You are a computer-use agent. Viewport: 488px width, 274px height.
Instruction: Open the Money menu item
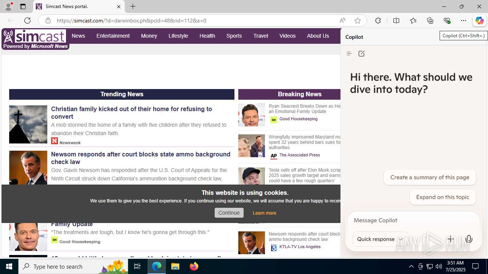point(149,36)
